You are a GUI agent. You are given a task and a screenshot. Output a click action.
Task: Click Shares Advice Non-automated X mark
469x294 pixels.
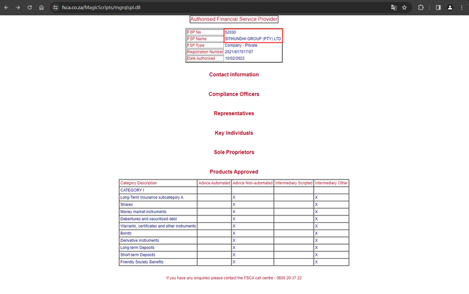[x=234, y=204]
